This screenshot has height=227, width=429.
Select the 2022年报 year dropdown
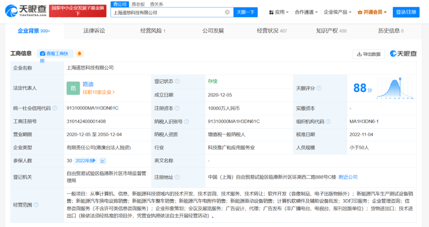pyautogui.click(x=86, y=161)
